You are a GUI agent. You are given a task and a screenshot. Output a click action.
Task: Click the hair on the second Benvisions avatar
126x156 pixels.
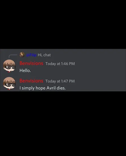9,80
